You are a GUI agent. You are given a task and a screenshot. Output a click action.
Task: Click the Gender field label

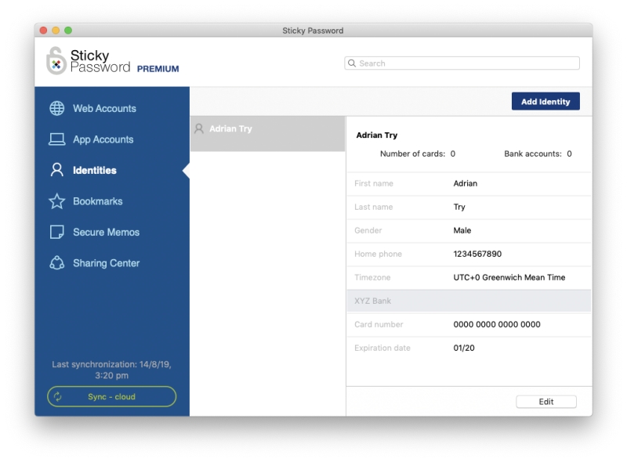[x=368, y=230]
